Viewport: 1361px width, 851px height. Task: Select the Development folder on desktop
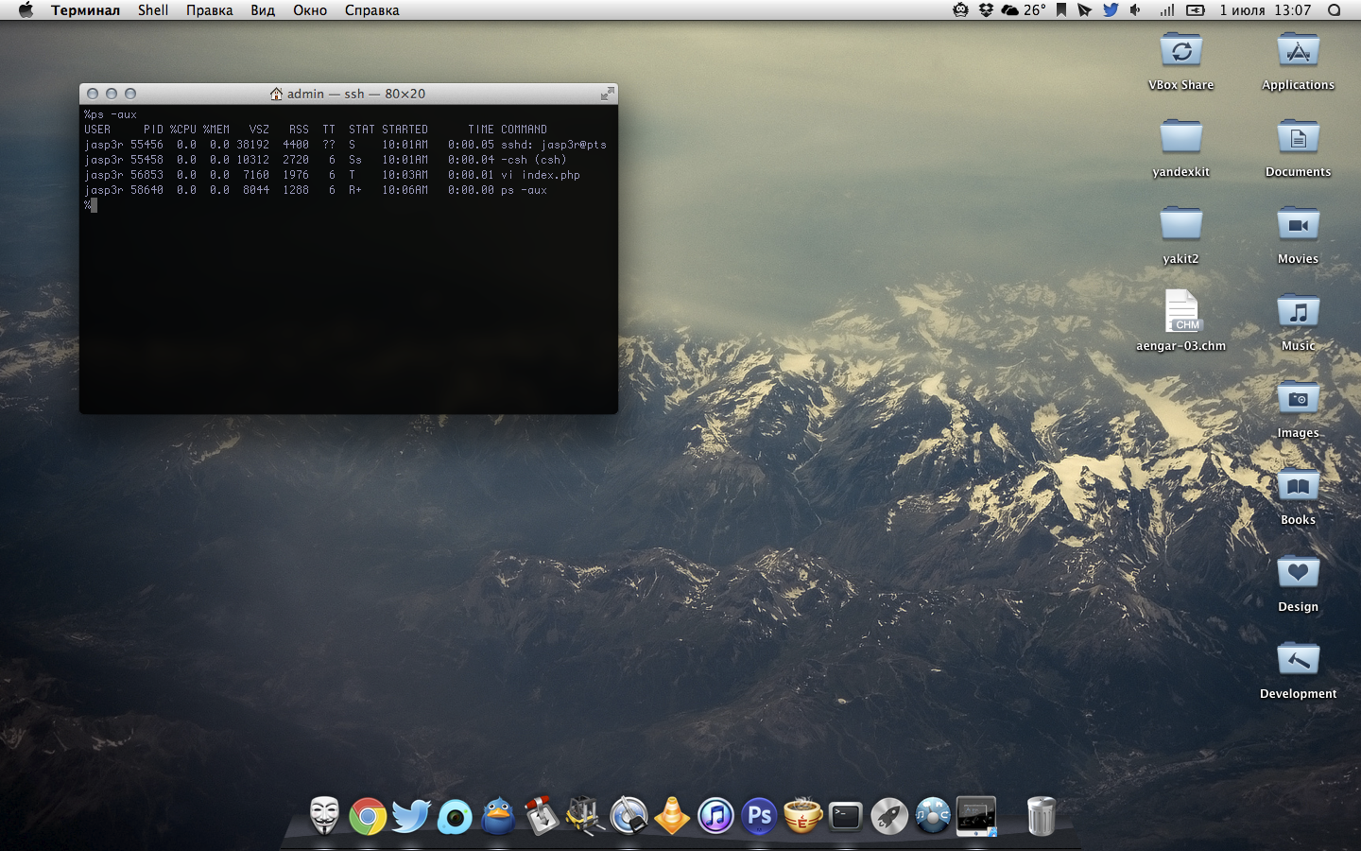point(1298,660)
